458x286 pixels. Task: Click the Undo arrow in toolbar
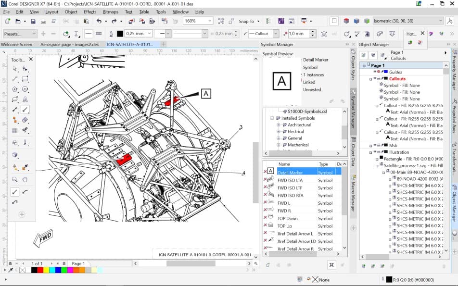99,21
